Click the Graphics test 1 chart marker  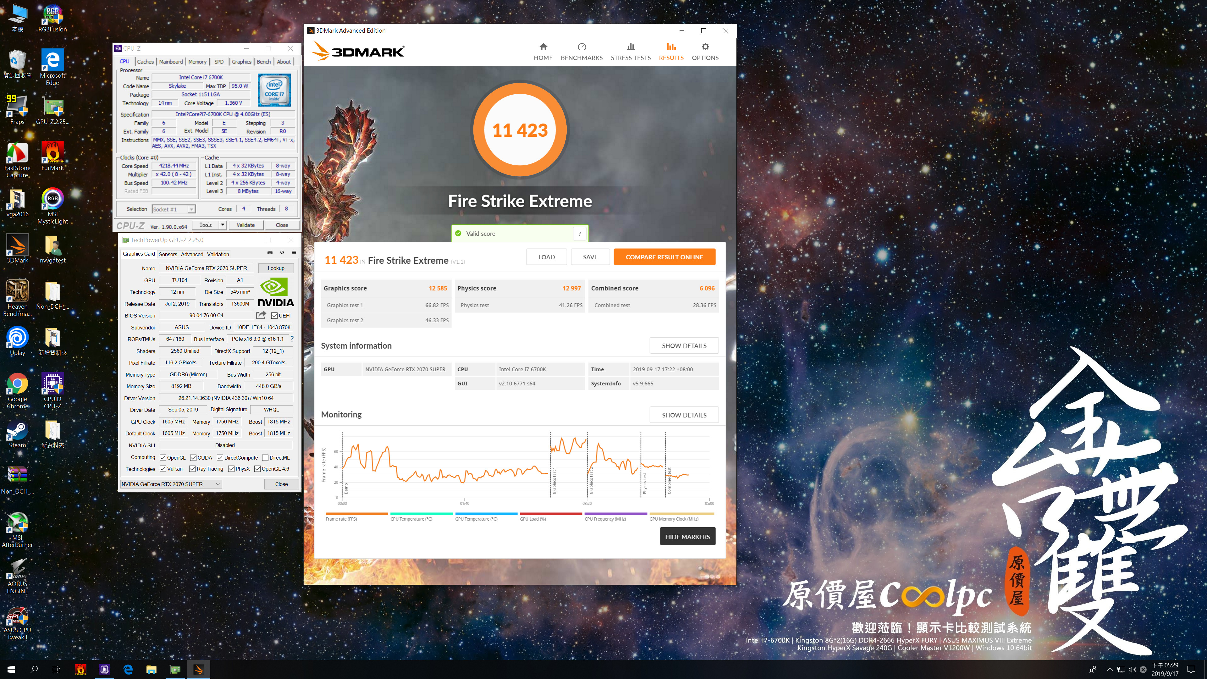pyautogui.click(x=554, y=481)
